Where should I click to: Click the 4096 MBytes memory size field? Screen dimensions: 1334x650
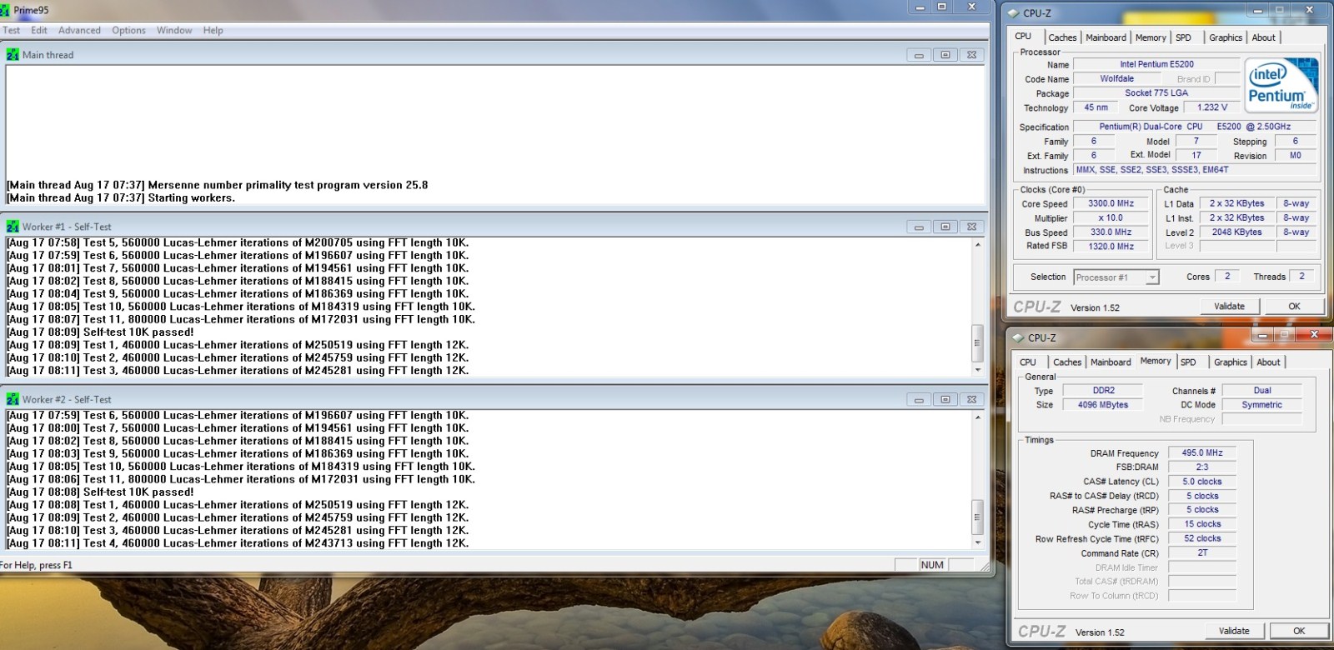pyautogui.click(x=1102, y=405)
